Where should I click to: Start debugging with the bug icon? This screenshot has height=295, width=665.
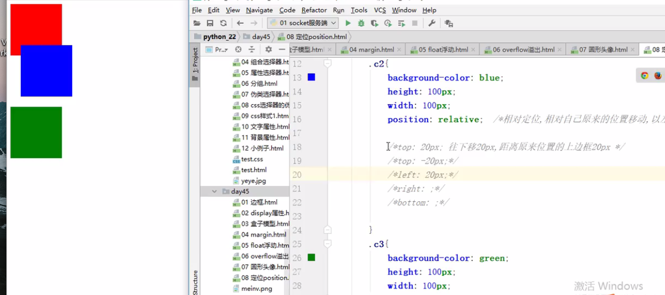click(x=361, y=23)
